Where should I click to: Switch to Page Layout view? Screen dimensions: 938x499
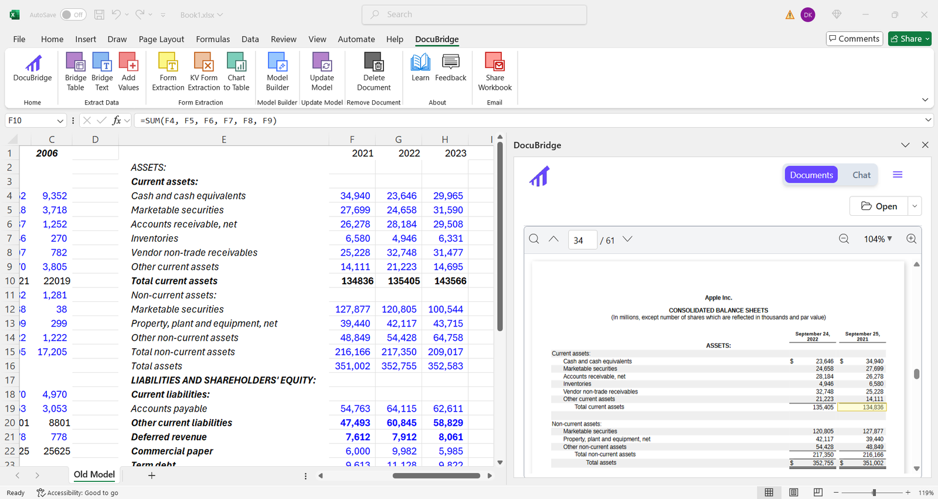pos(793,493)
